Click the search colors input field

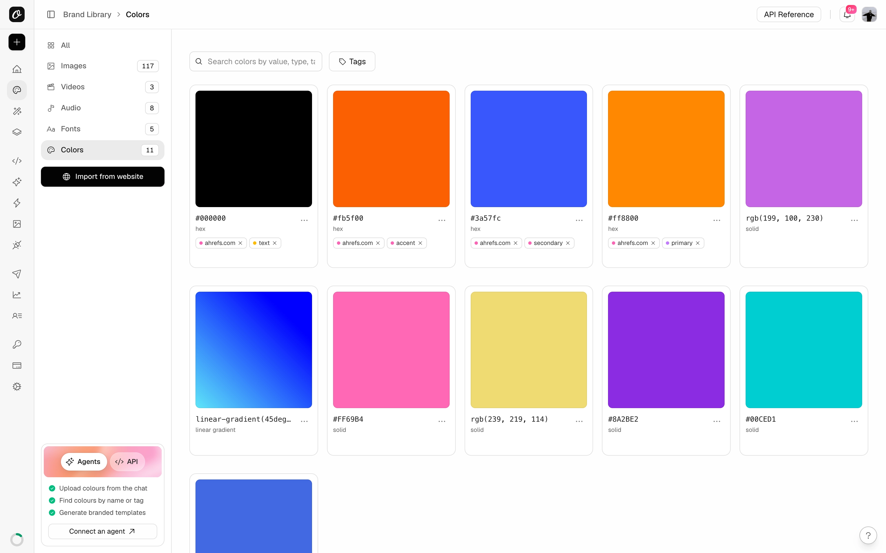click(256, 61)
